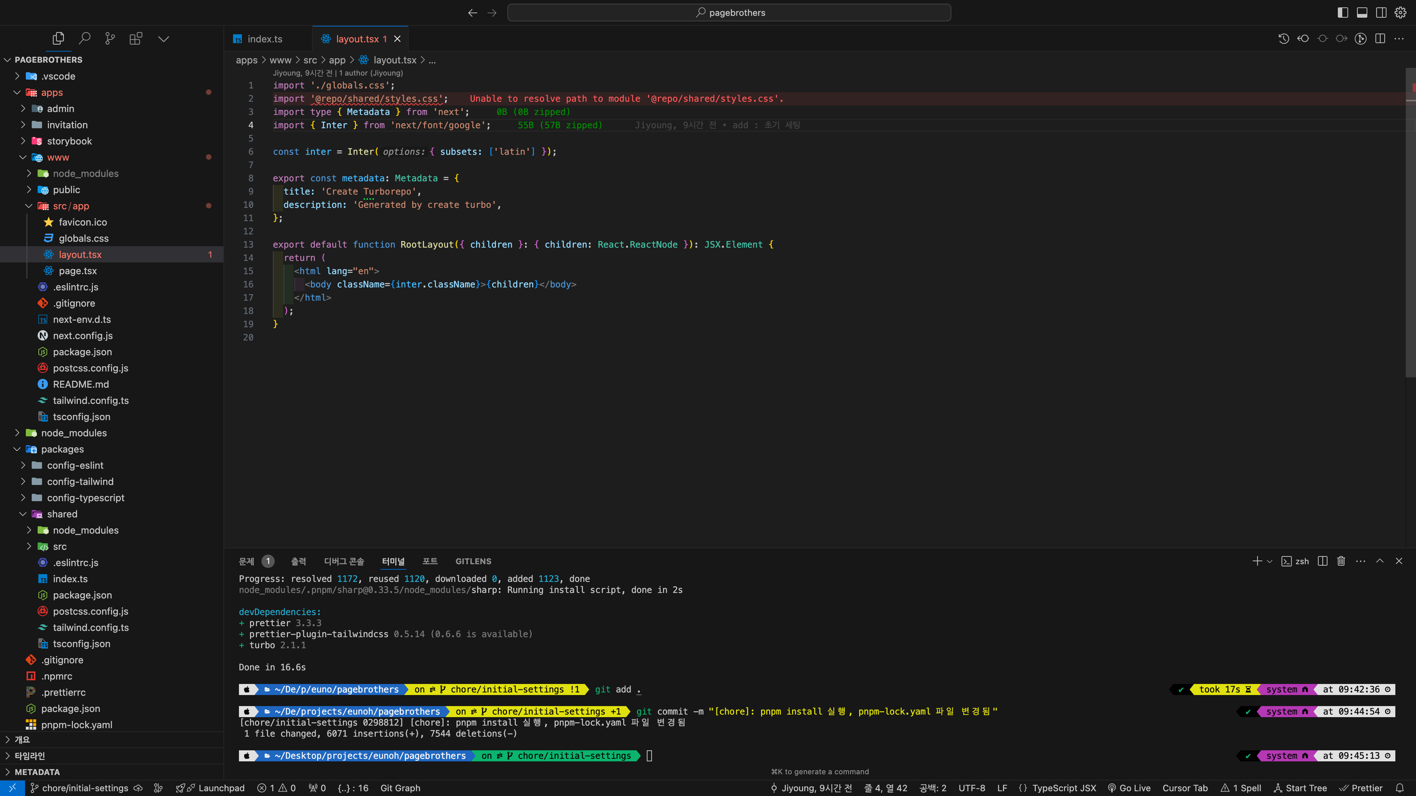Click the Split Editor Right icon
The width and height of the screenshot is (1416, 796).
[1380, 38]
